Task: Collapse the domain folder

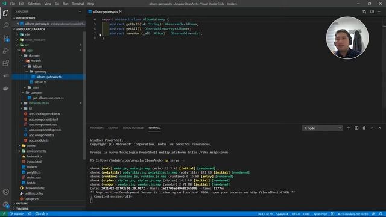Action: [x=34, y=55]
